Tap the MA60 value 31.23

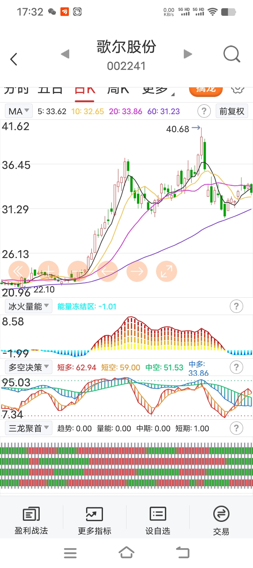(x=163, y=111)
